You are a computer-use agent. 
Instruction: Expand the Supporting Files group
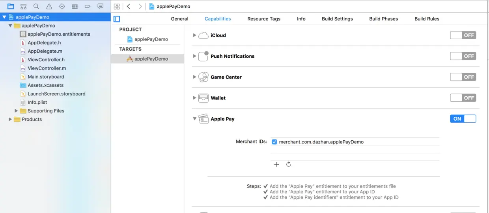click(16, 111)
